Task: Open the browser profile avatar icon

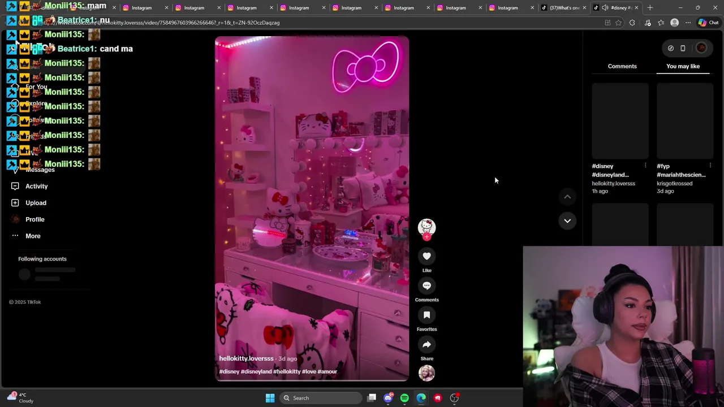Action: click(674, 23)
